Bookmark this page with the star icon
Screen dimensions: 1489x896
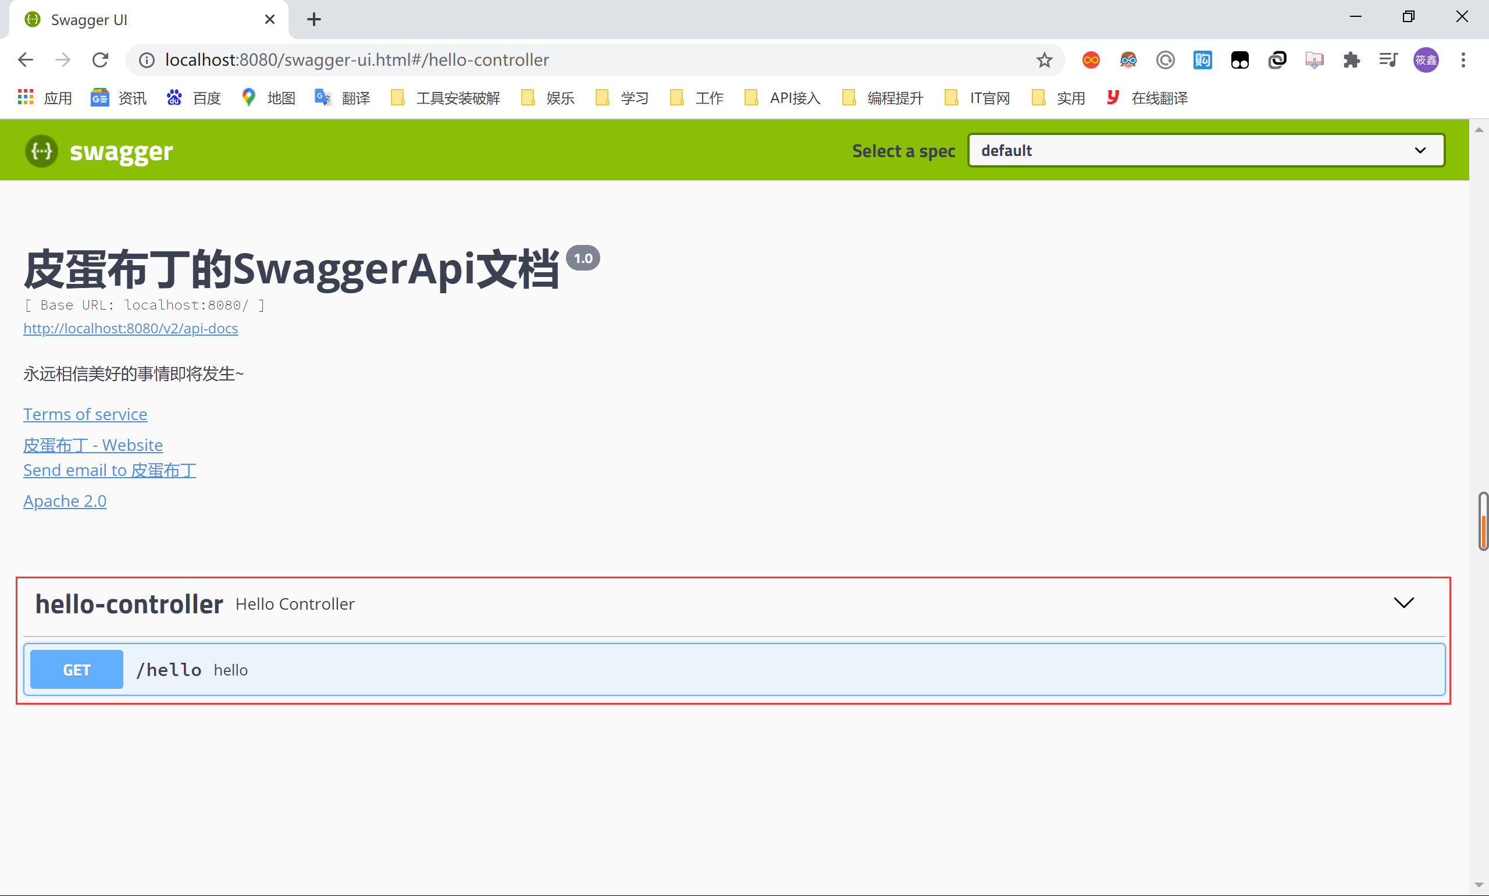[x=1044, y=60]
